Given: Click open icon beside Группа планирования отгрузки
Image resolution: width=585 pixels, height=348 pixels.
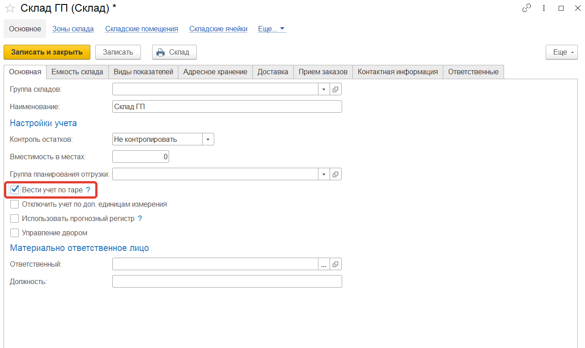Looking at the screenshot, I should coord(336,174).
